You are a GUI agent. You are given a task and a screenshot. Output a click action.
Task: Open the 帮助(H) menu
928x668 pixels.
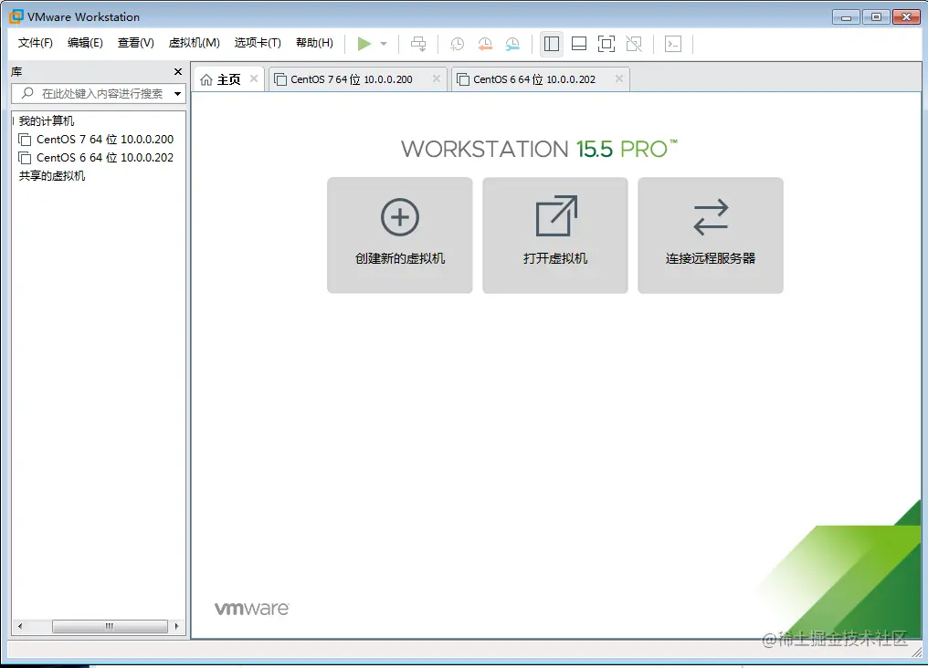click(314, 43)
